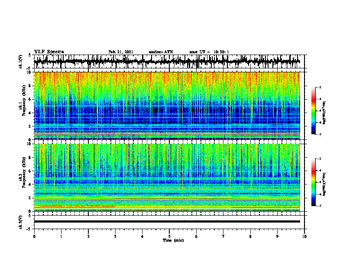Click the 'station=ATH' label
The width and height of the screenshot is (343, 265).
coord(161,52)
